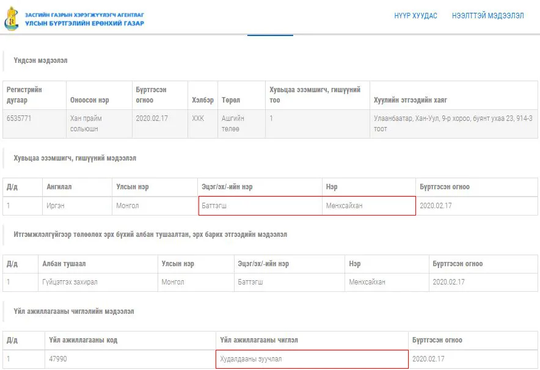Click the state emblem logo icon
Image resolution: width=540 pixels, height=370 pixels.
point(12,19)
